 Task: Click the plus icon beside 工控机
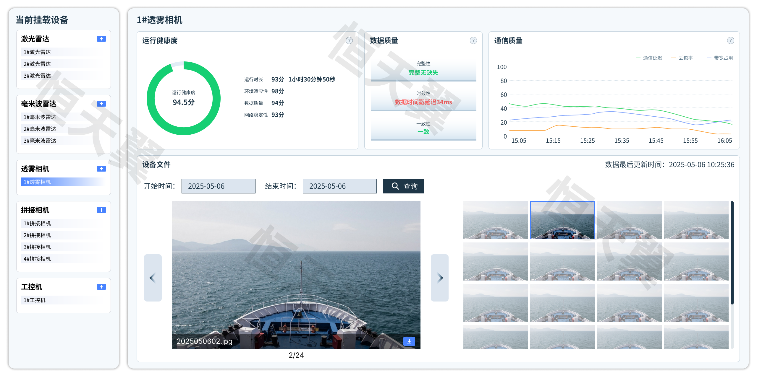pos(101,287)
